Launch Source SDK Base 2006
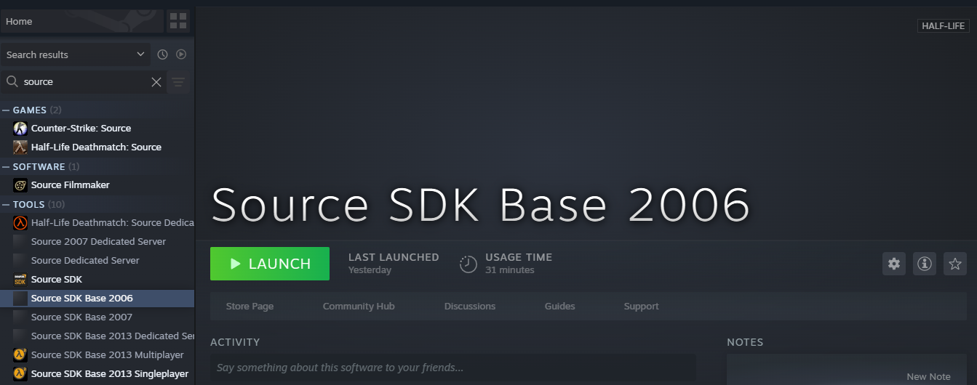 (x=270, y=264)
